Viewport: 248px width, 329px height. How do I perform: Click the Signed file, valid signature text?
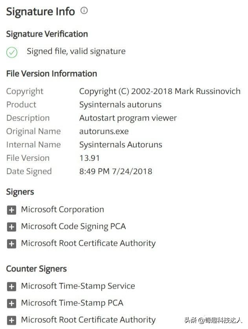pyautogui.click(x=76, y=51)
